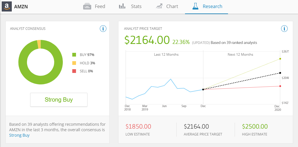Click the Research flask icon
The height and width of the screenshot is (147, 298).
click(x=195, y=6)
